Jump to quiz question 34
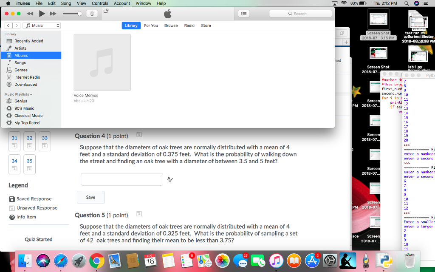Viewport: 435px width, 272px height. point(14,164)
